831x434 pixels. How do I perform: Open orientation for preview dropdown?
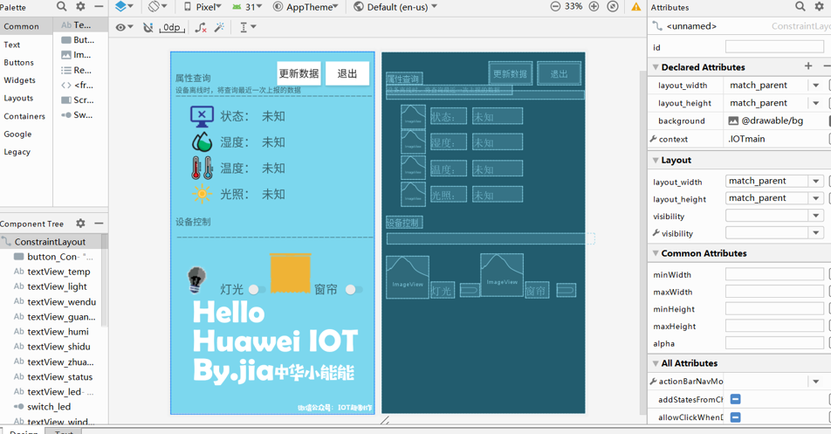point(157,7)
